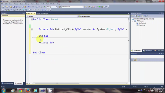Click the Cut scissors icon
This screenshot has height=93, width=165.
tap(20, 7)
